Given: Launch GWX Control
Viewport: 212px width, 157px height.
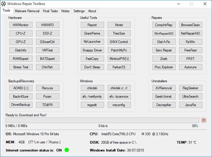Looking at the screenshot, I should (x=119, y=42).
